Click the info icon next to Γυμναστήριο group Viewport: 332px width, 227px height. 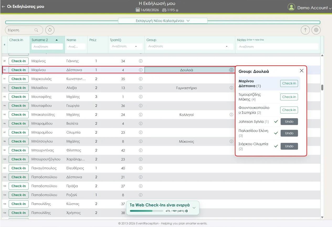(x=231, y=88)
